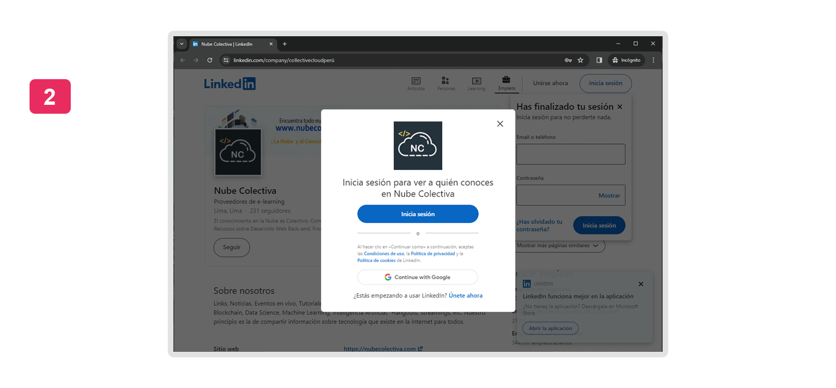Click the address bar URL

(284, 60)
